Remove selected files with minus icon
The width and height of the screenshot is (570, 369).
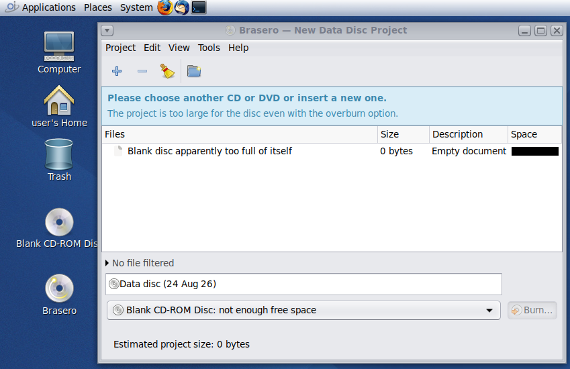point(142,71)
